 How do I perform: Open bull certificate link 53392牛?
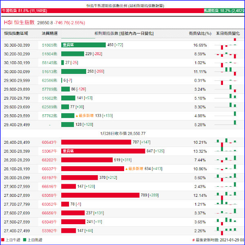49,231
